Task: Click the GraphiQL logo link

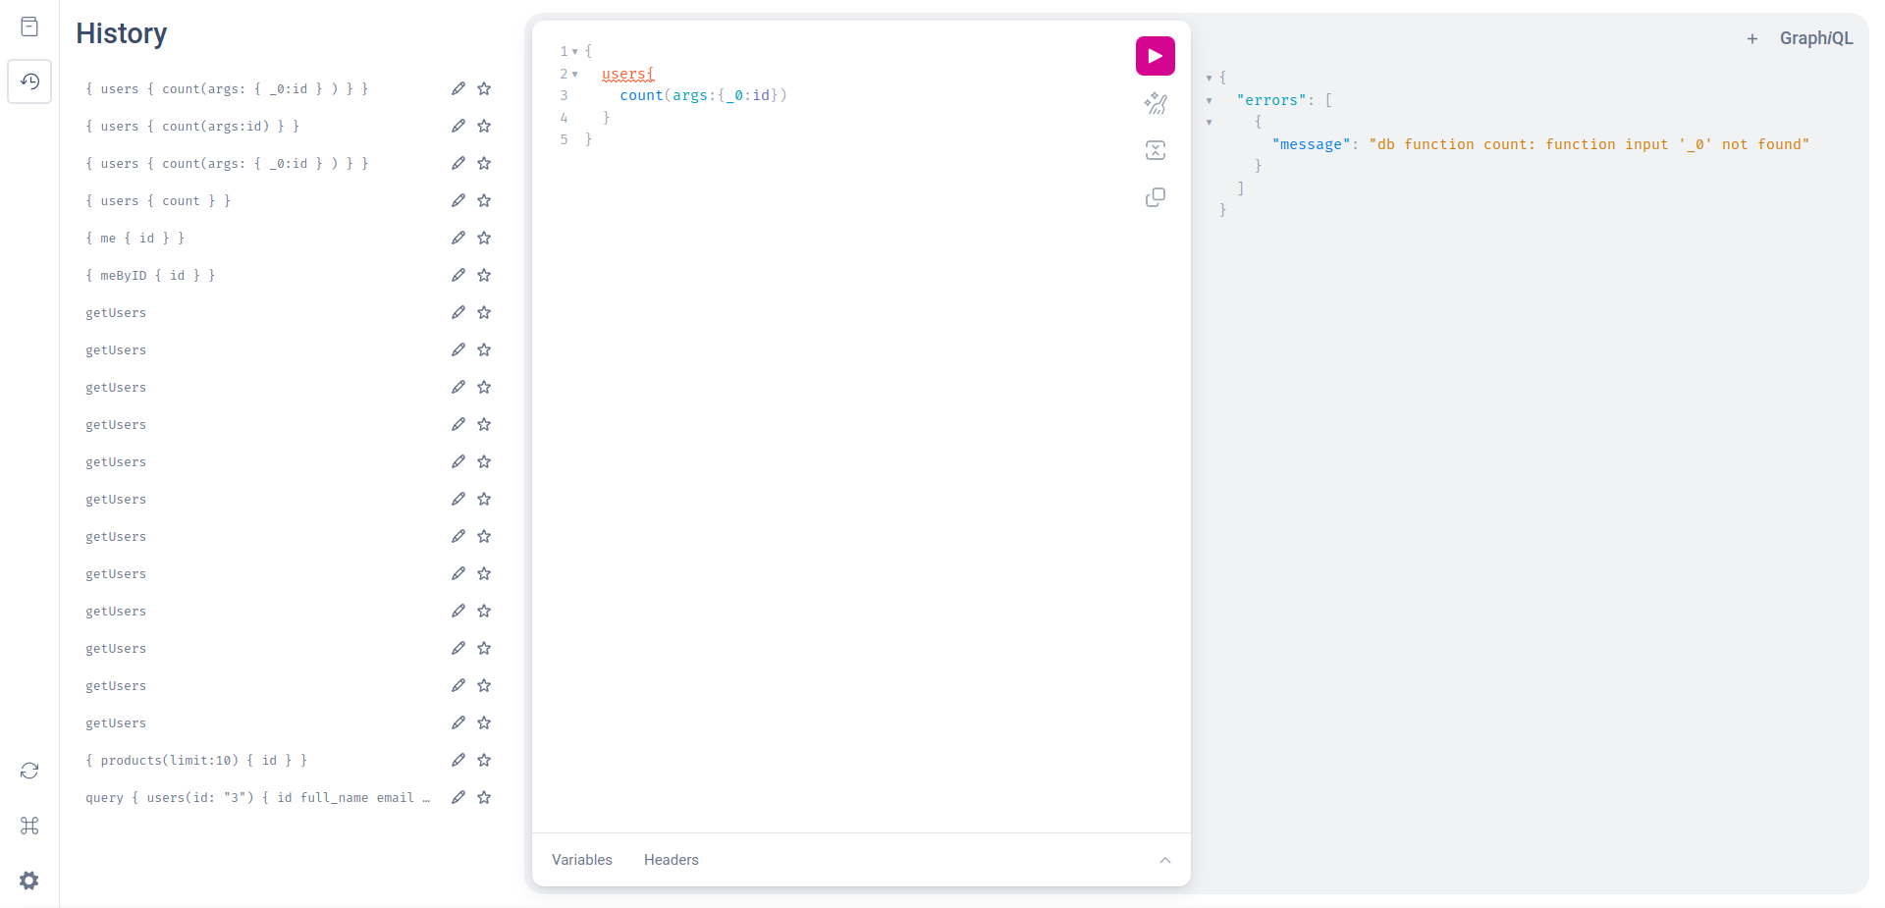Action: click(1816, 38)
